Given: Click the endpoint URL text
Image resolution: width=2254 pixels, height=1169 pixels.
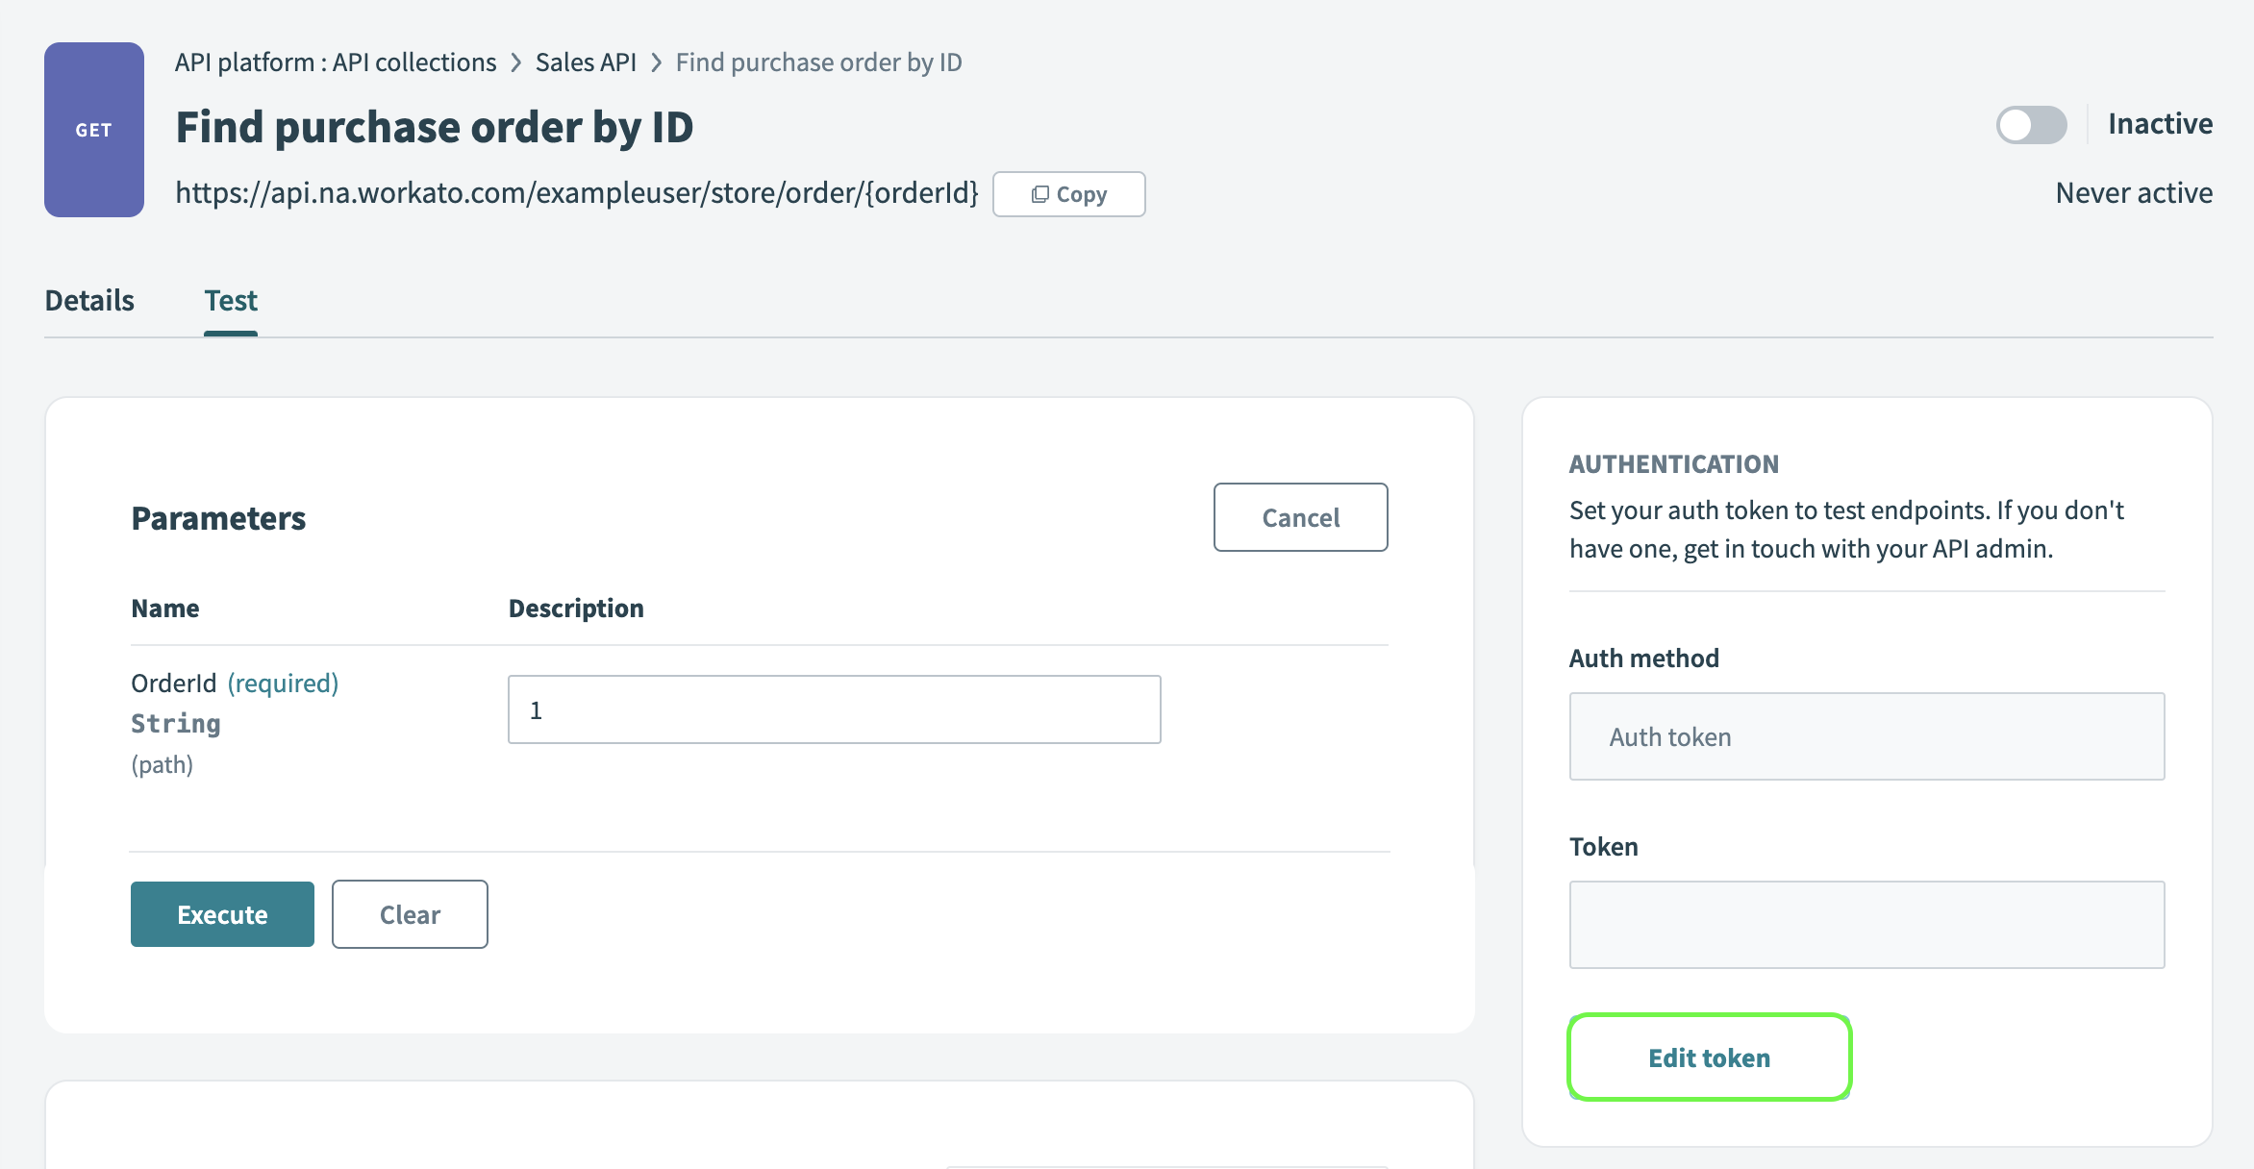Looking at the screenshot, I should 576,193.
